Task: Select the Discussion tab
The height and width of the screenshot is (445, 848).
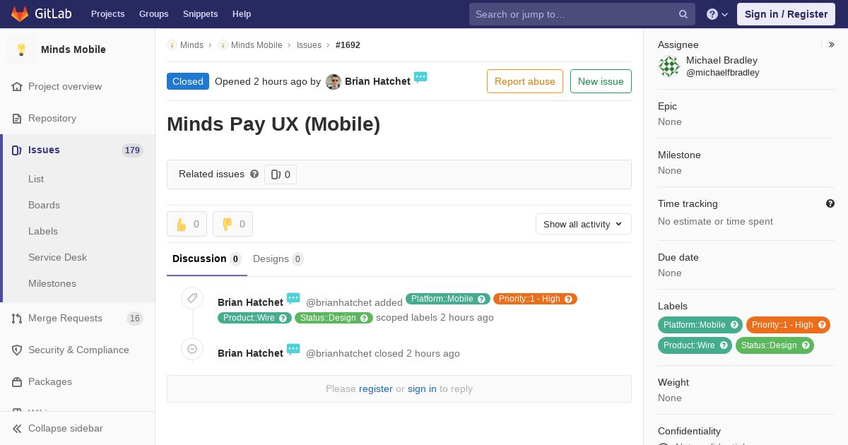Action: click(x=207, y=259)
